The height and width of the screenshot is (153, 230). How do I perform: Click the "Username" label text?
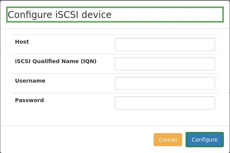pyautogui.click(x=30, y=81)
